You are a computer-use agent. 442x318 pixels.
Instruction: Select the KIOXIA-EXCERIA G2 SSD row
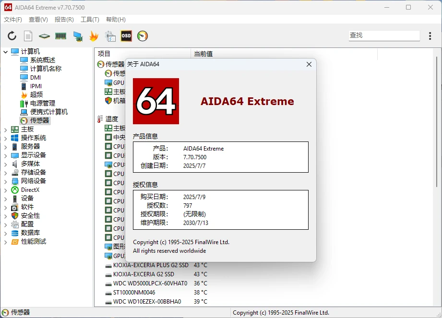click(x=143, y=274)
